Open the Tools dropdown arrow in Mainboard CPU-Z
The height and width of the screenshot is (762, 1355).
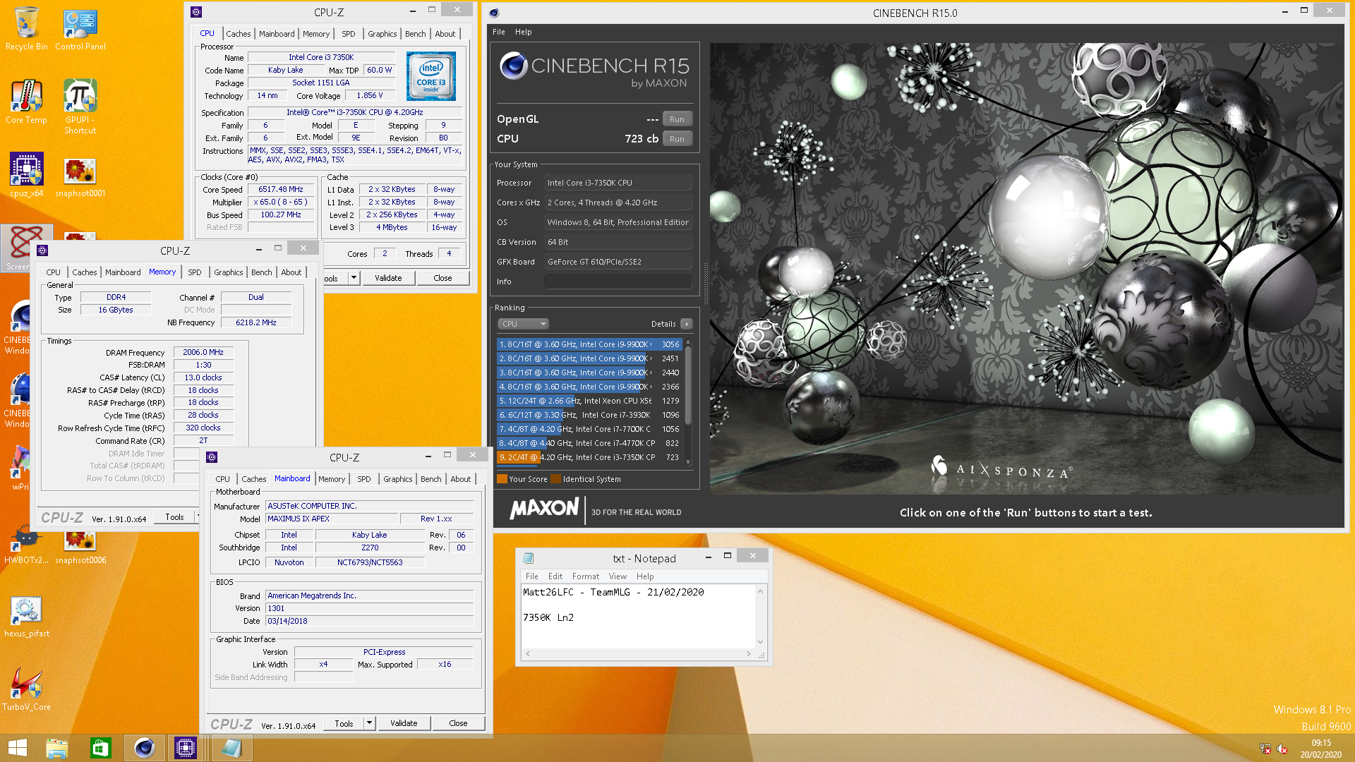click(x=369, y=723)
